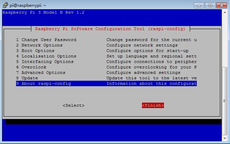The width and height of the screenshot is (230, 144).
Task: Click 'Configure connections to peripher' description
Action: click(152, 62)
